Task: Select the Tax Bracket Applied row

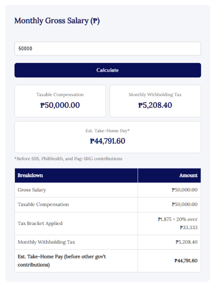Action: (x=108, y=224)
